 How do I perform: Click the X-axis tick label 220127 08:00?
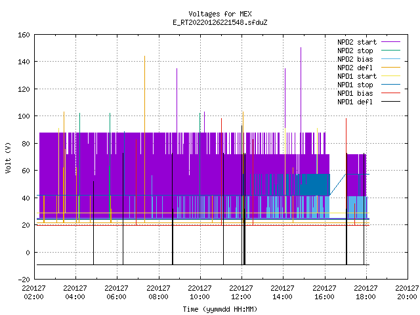pyautogui.click(x=158, y=293)
